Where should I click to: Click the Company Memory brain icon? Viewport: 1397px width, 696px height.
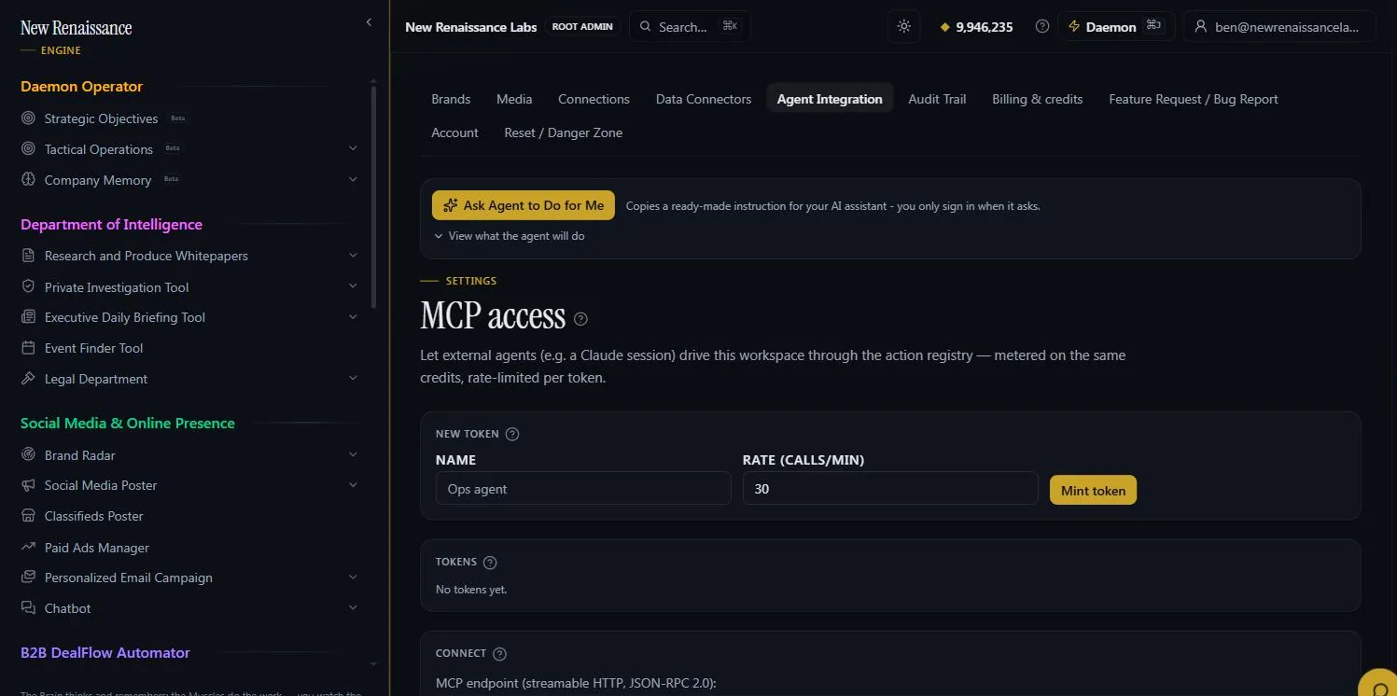coord(28,180)
